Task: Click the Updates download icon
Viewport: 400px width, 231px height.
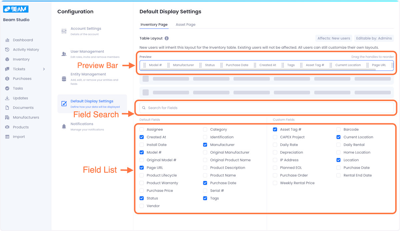Action: tap(7, 98)
